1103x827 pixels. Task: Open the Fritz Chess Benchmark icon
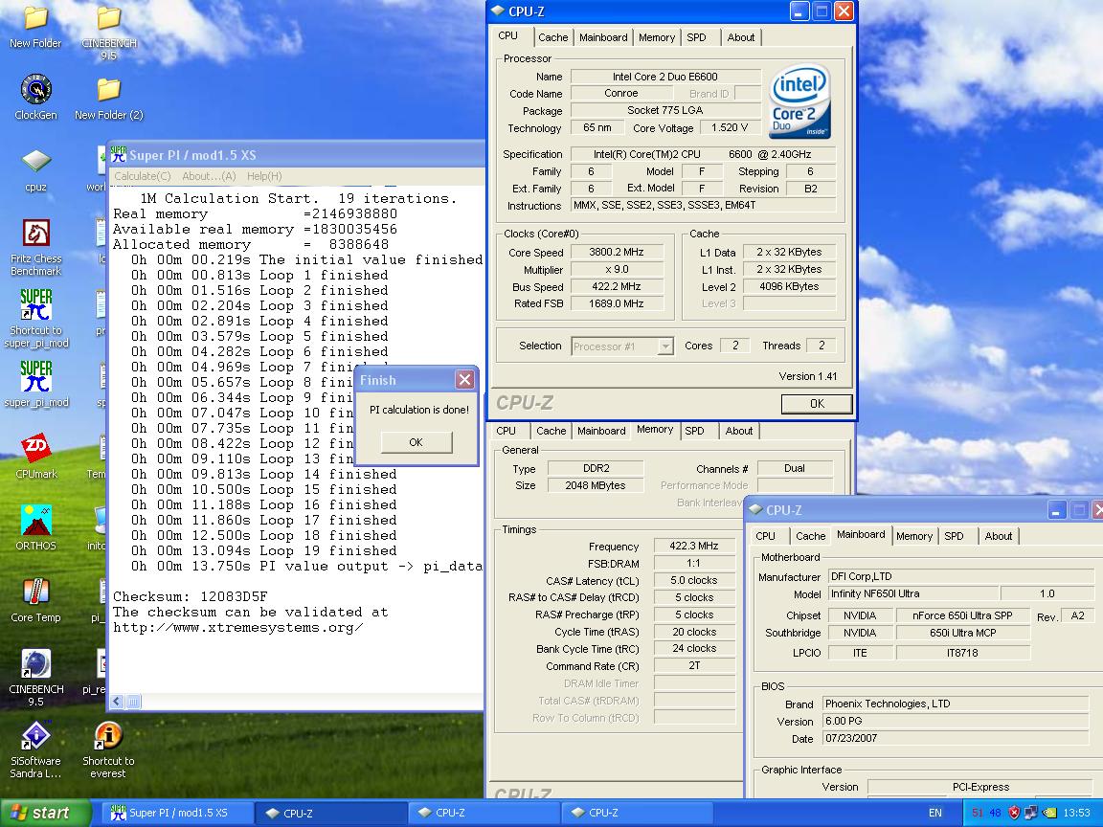35,235
